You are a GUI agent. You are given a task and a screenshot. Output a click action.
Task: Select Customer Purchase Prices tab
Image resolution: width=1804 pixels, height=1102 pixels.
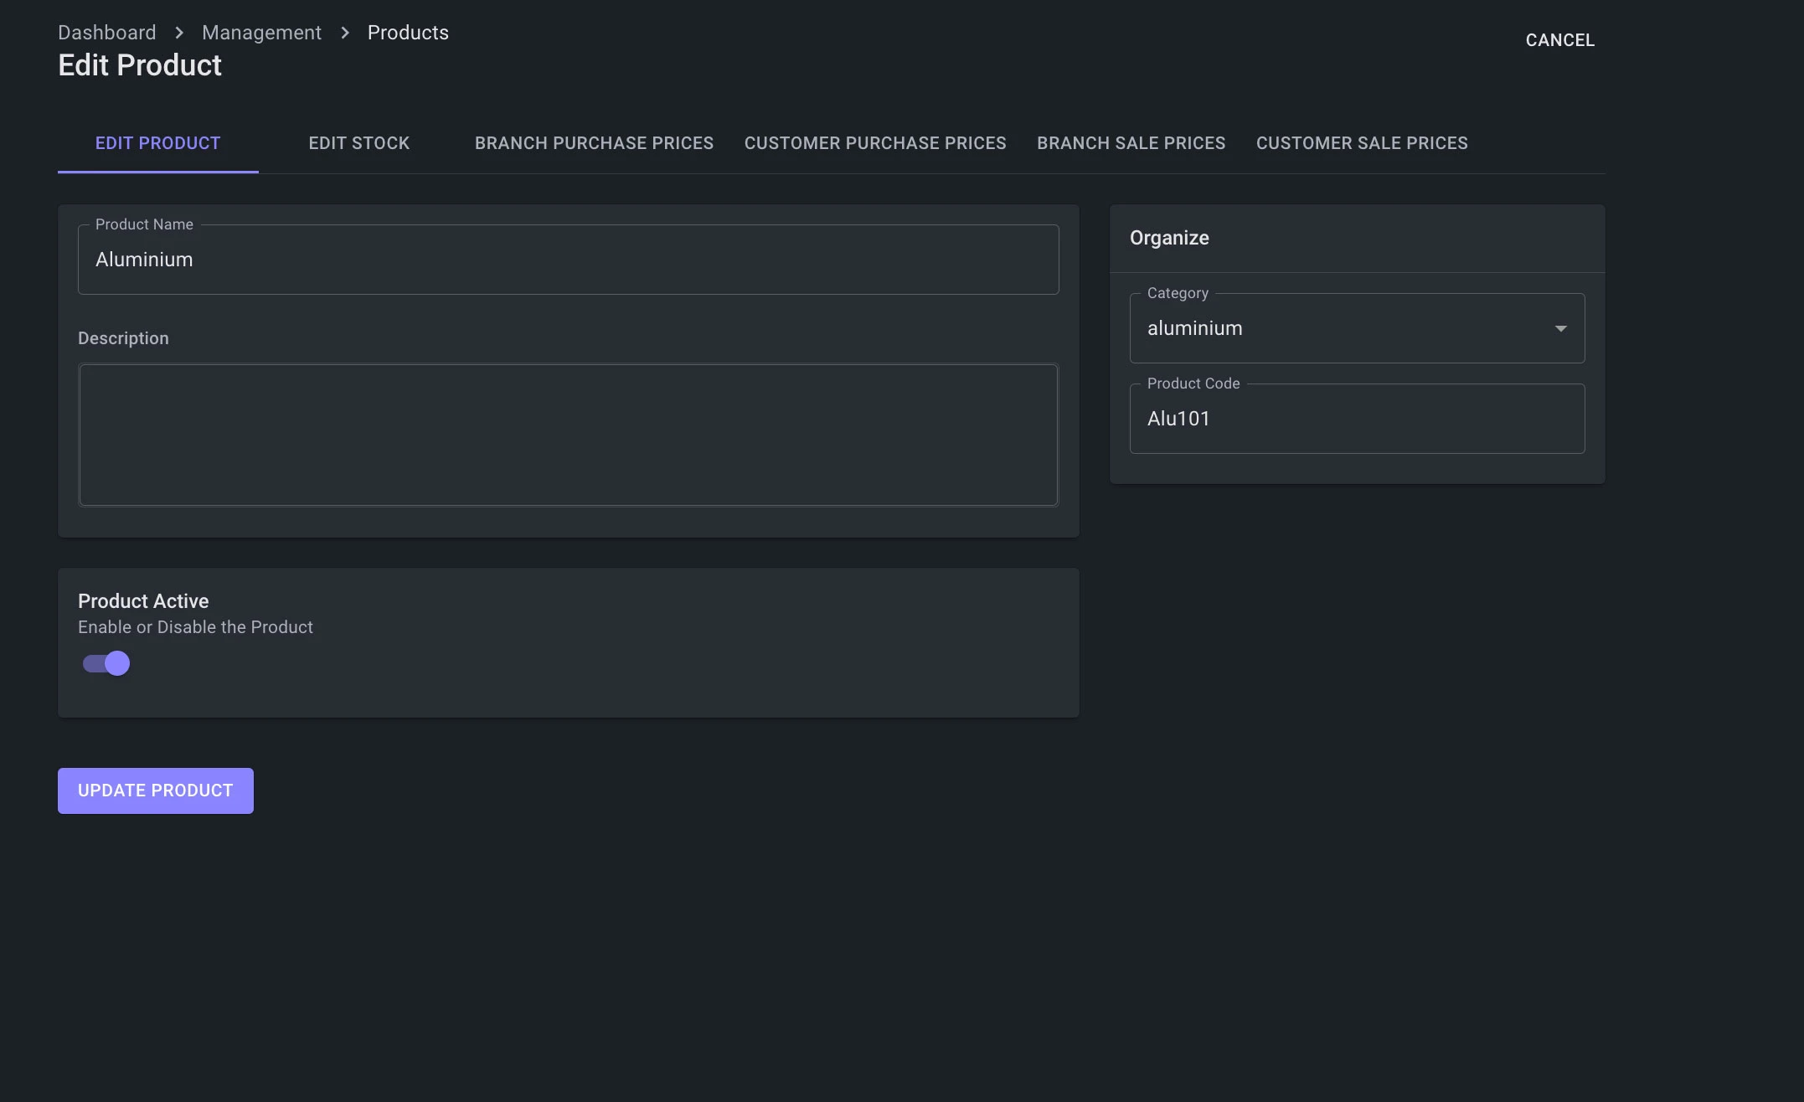pyautogui.click(x=874, y=143)
